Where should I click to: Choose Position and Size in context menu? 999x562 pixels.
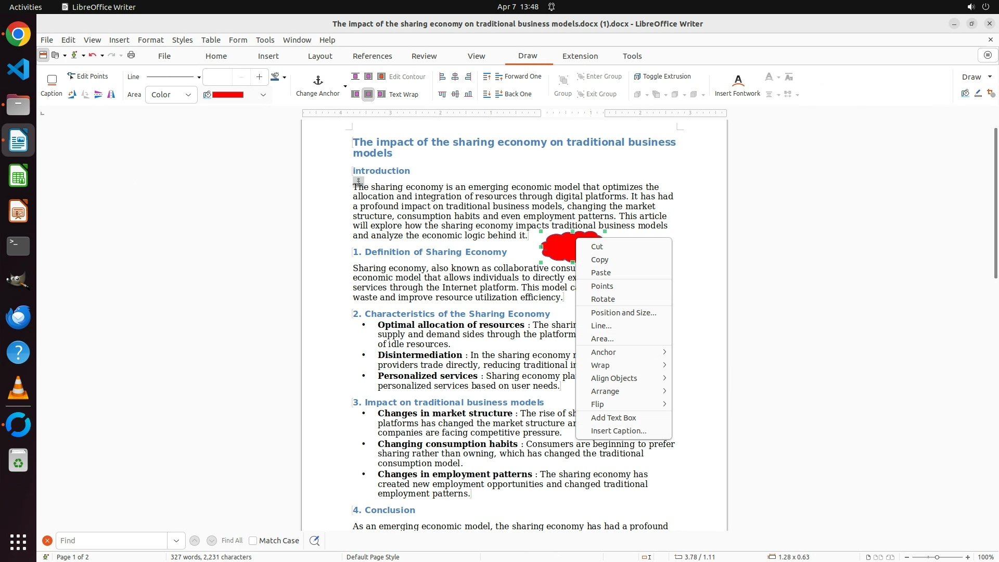pyautogui.click(x=623, y=313)
